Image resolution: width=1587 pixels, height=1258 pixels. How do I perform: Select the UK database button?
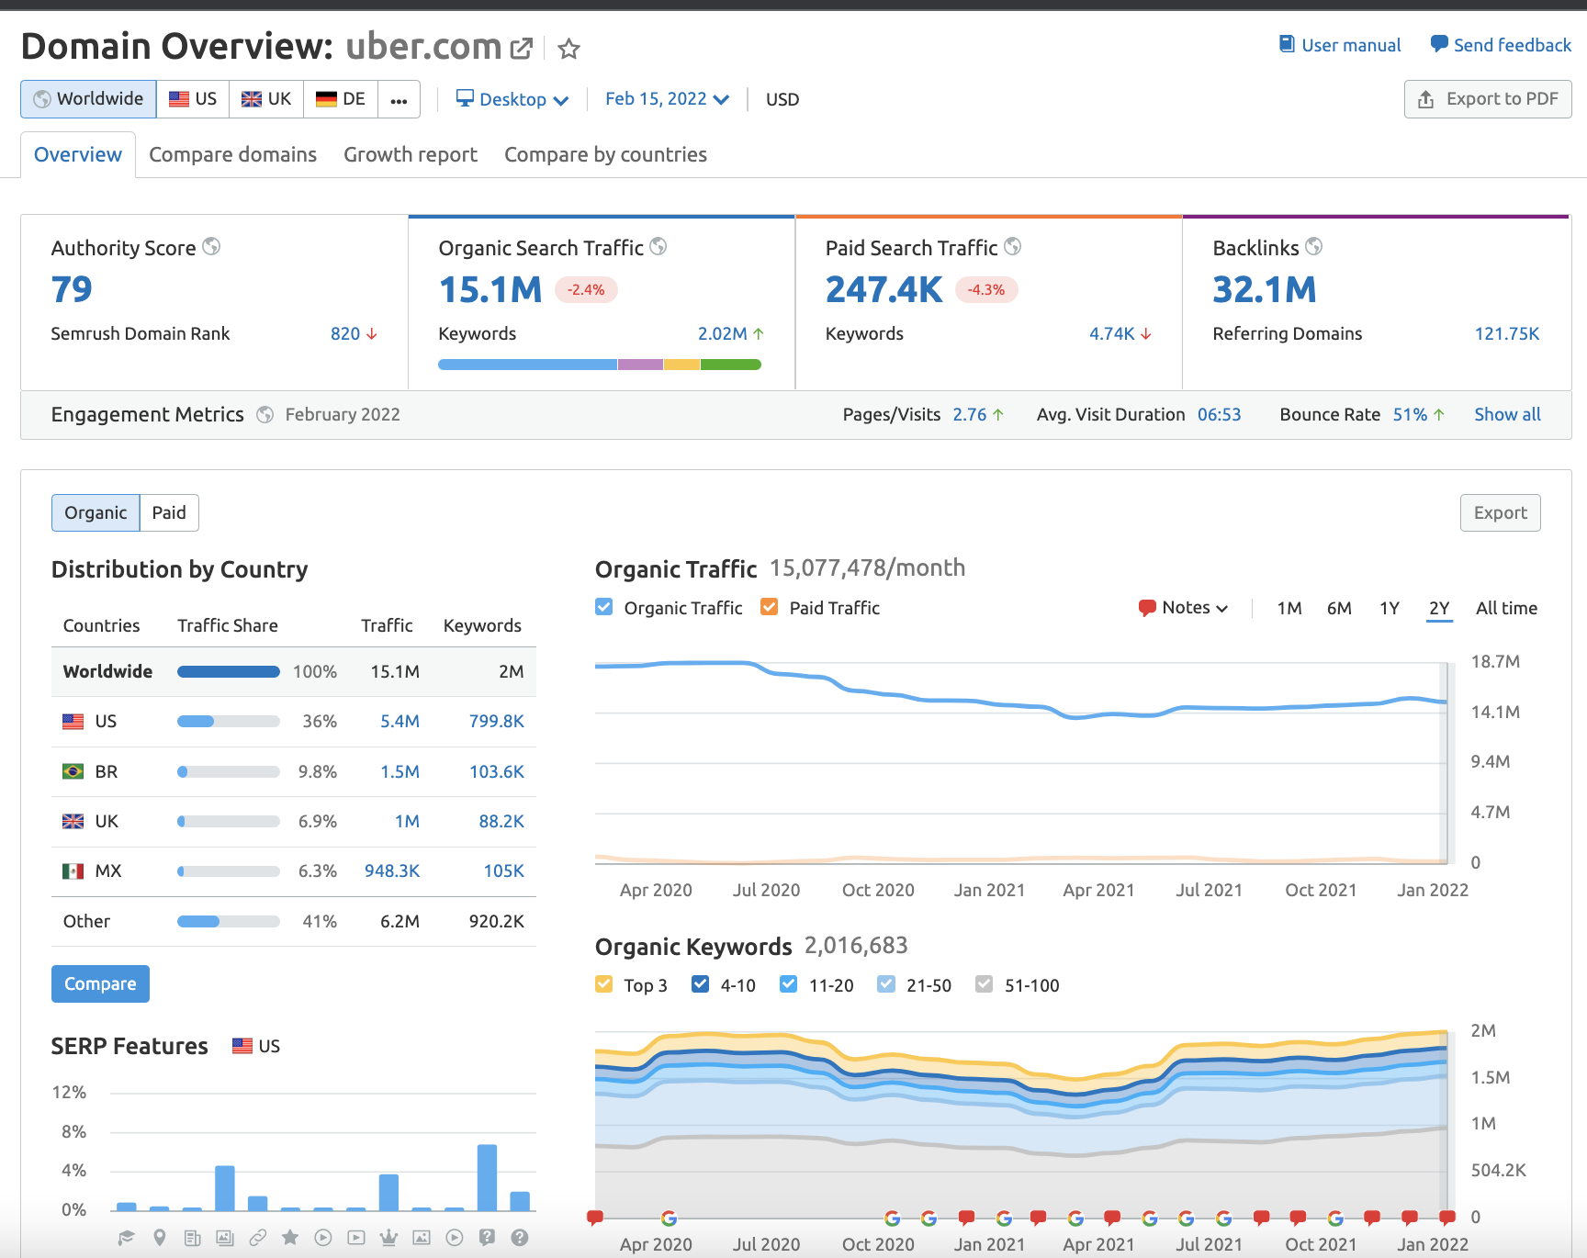(266, 99)
